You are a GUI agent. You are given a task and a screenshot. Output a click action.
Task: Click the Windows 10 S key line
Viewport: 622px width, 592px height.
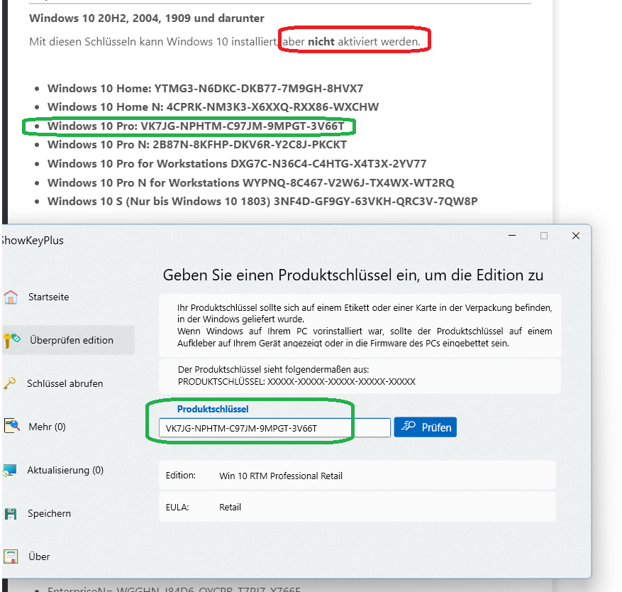pyautogui.click(x=262, y=202)
